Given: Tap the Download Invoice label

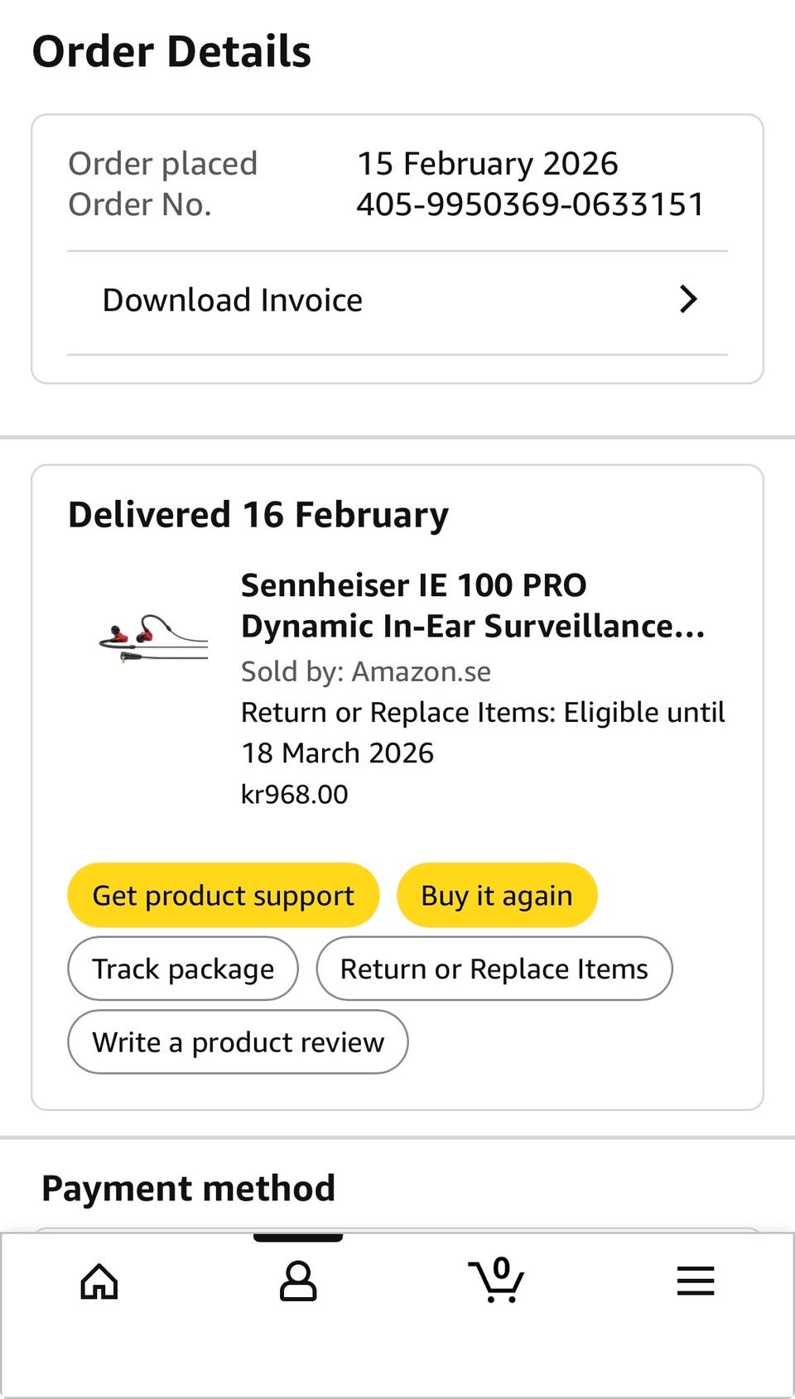Looking at the screenshot, I should click(x=233, y=300).
